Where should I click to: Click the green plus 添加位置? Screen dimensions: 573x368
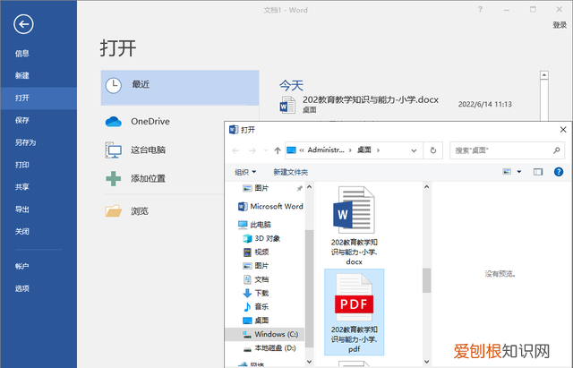(x=114, y=179)
